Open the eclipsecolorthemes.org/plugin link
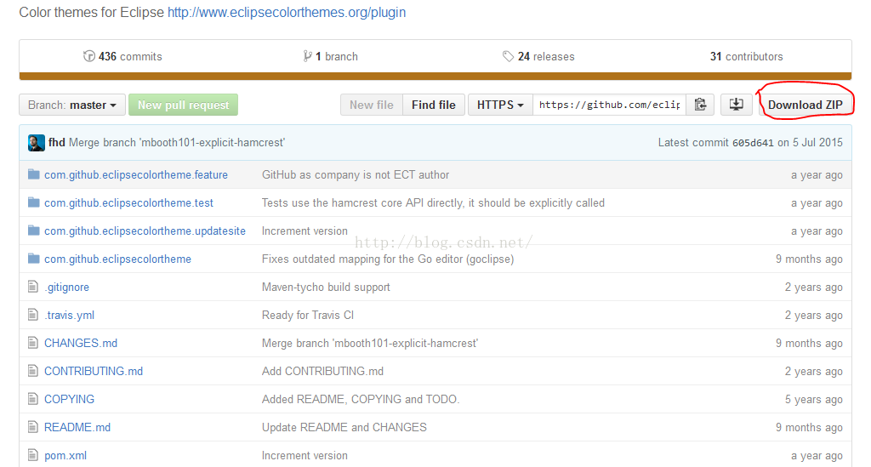Viewport: 871px width, 467px height. coord(287,12)
